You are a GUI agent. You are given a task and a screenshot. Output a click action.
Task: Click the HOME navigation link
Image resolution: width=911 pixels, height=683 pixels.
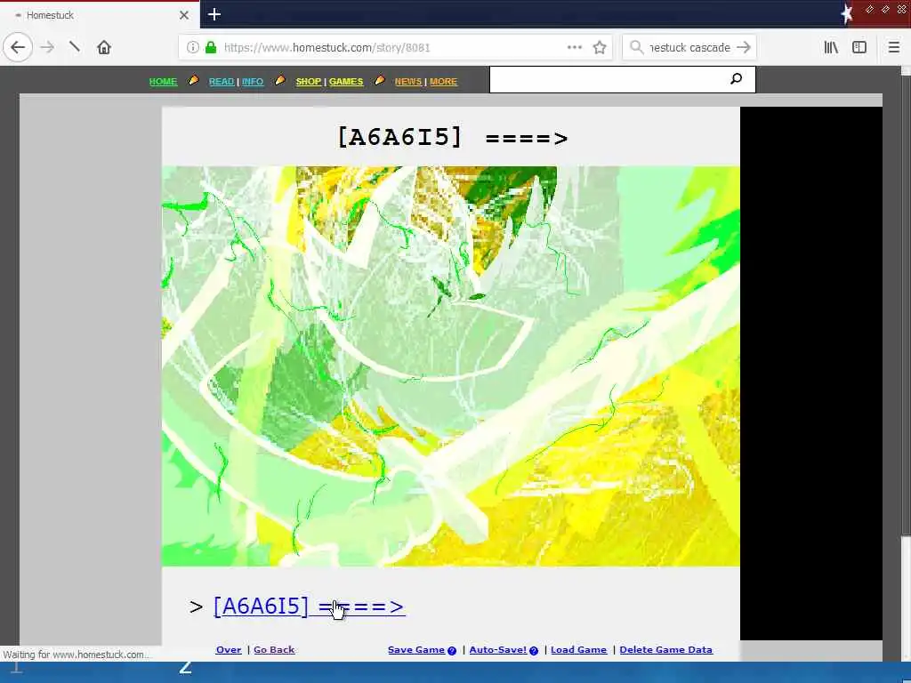[164, 81]
